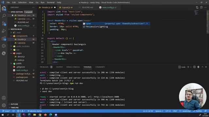
Task: Switch to the Comments panel tab
Action: coord(100,67)
